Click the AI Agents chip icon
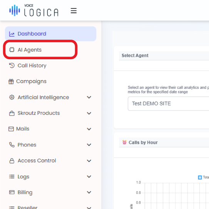This screenshot has height=209, width=209. [x=12, y=50]
